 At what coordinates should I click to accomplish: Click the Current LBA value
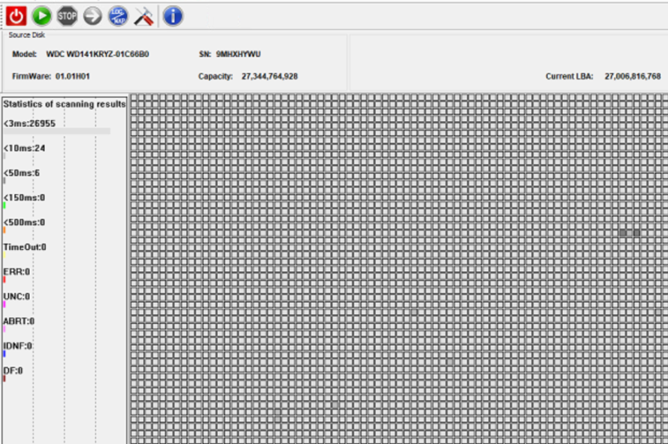coord(632,76)
